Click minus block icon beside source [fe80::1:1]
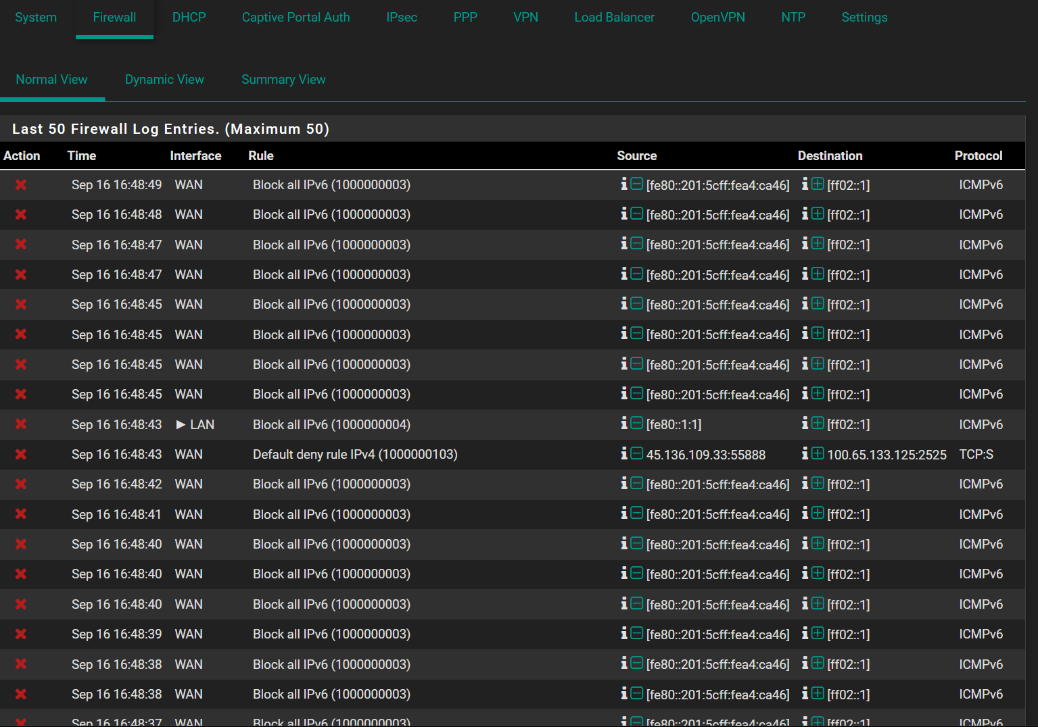Image resolution: width=1038 pixels, height=727 pixels. click(636, 423)
